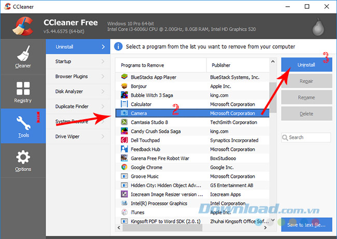Click the blue info icon
The width and height of the screenshot is (337, 239).
pos(118,47)
